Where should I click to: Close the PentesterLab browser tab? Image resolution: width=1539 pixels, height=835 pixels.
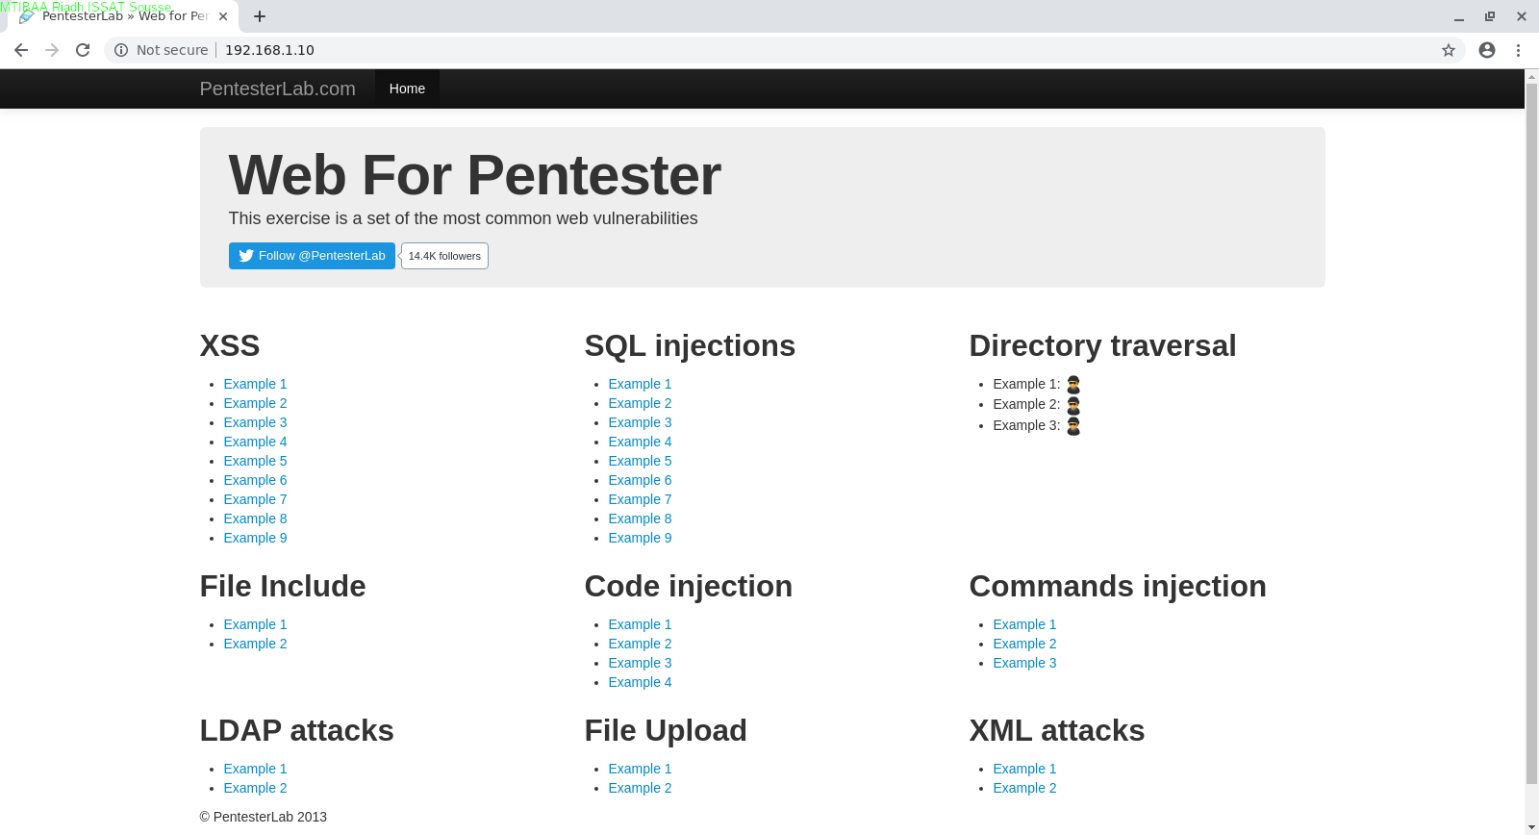tap(223, 16)
